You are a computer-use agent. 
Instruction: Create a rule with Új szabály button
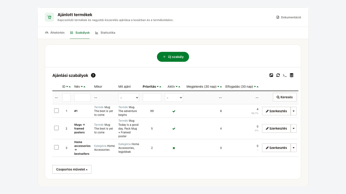[173, 57]
